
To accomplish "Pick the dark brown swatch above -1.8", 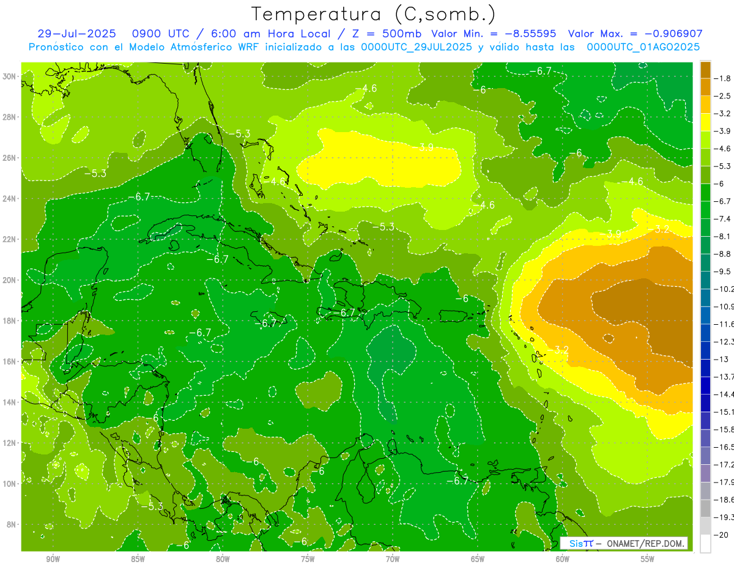I will tap(705, 70).
